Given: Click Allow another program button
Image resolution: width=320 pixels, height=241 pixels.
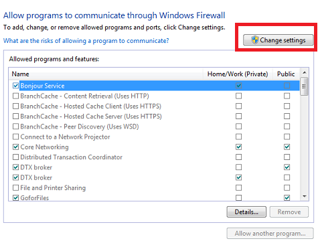Looking at the screenshot, I should [x=270, y=234].
